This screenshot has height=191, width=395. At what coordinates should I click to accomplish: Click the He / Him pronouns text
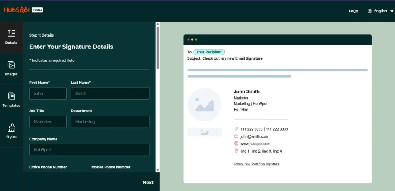(241, 110)
